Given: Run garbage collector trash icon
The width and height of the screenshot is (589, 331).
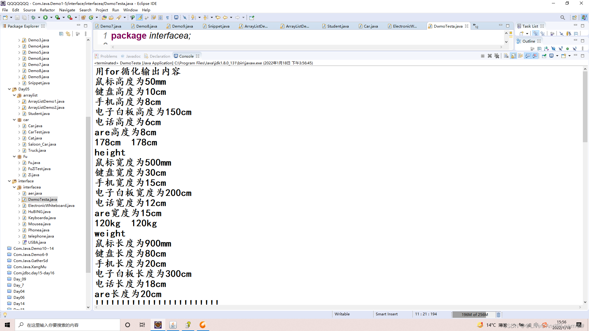Looking at the screenshot, I should 499,315.
